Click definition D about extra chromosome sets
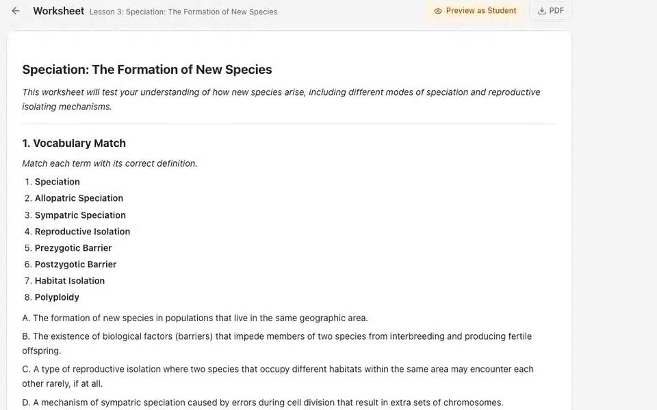Screen dimensions: 657x410 pyautogui.click(x=263, y=402)
